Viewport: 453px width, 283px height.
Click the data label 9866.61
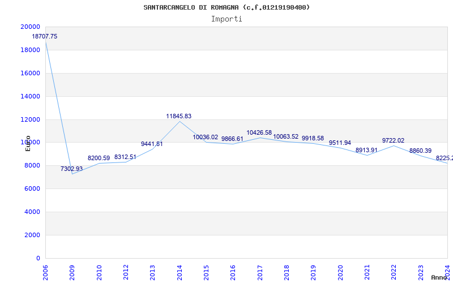232,139
